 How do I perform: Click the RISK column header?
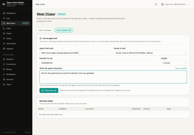[169, 109]
